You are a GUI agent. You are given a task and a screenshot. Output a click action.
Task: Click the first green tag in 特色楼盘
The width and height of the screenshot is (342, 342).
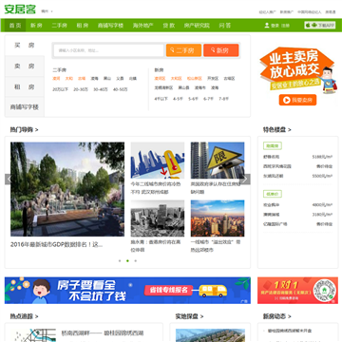tap(273, 146)
